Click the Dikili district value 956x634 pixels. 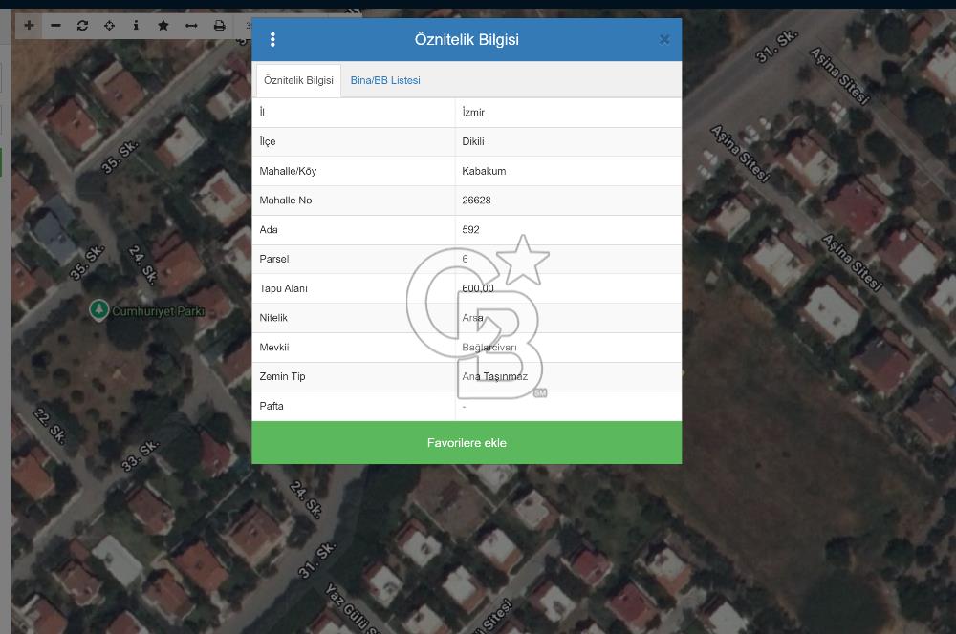[x=473, y=141]
